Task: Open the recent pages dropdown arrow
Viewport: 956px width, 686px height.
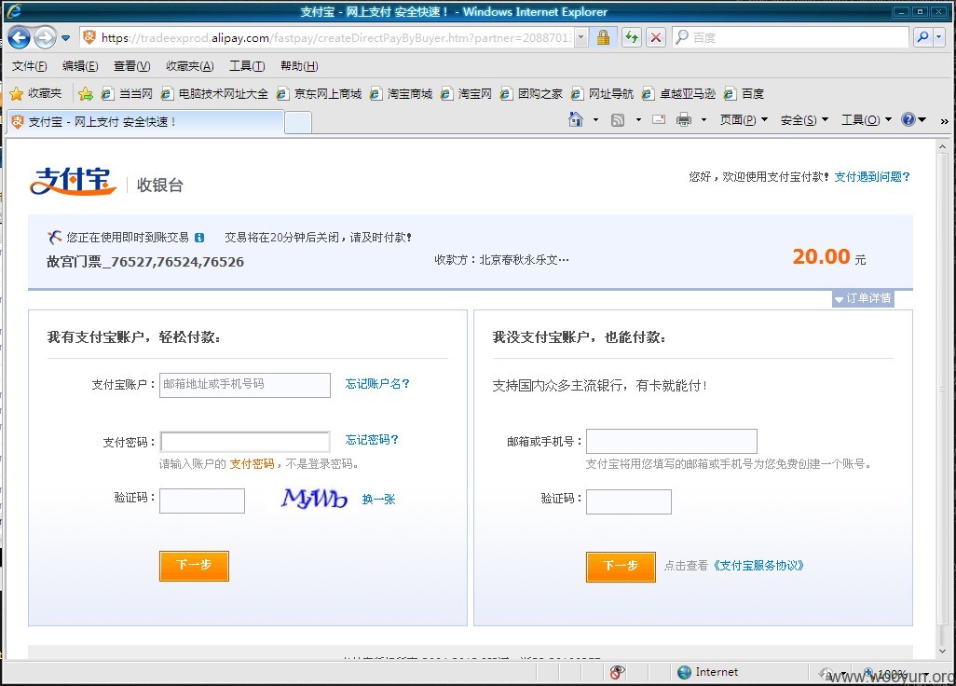Action: point(66,38)
